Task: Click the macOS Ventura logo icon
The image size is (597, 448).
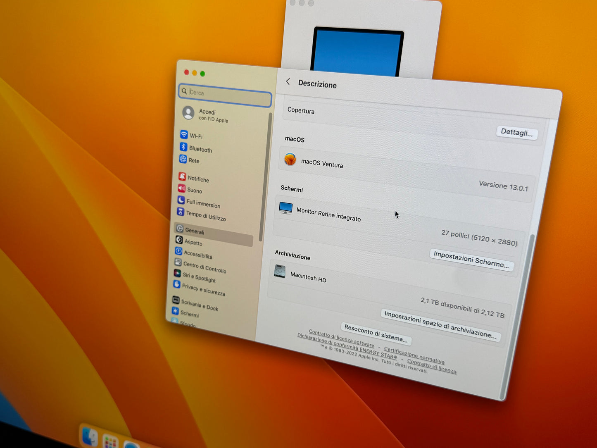Action: [x=290, y=160]
